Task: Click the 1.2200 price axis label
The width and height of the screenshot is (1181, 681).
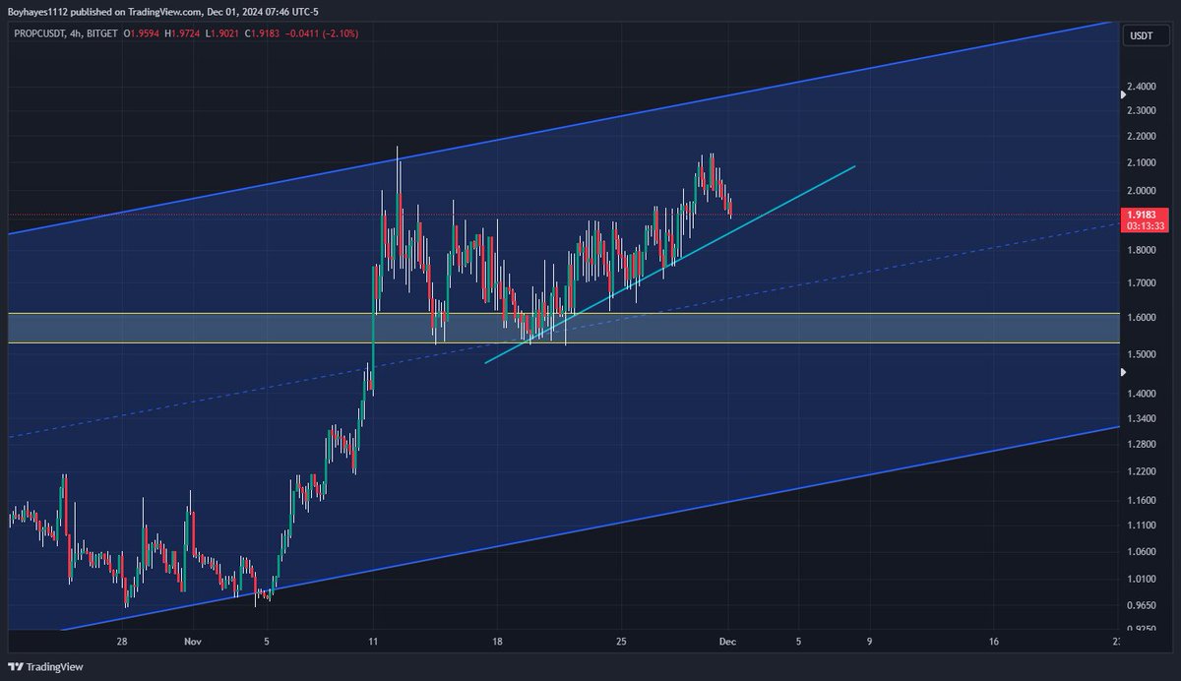Action: 1143,472
